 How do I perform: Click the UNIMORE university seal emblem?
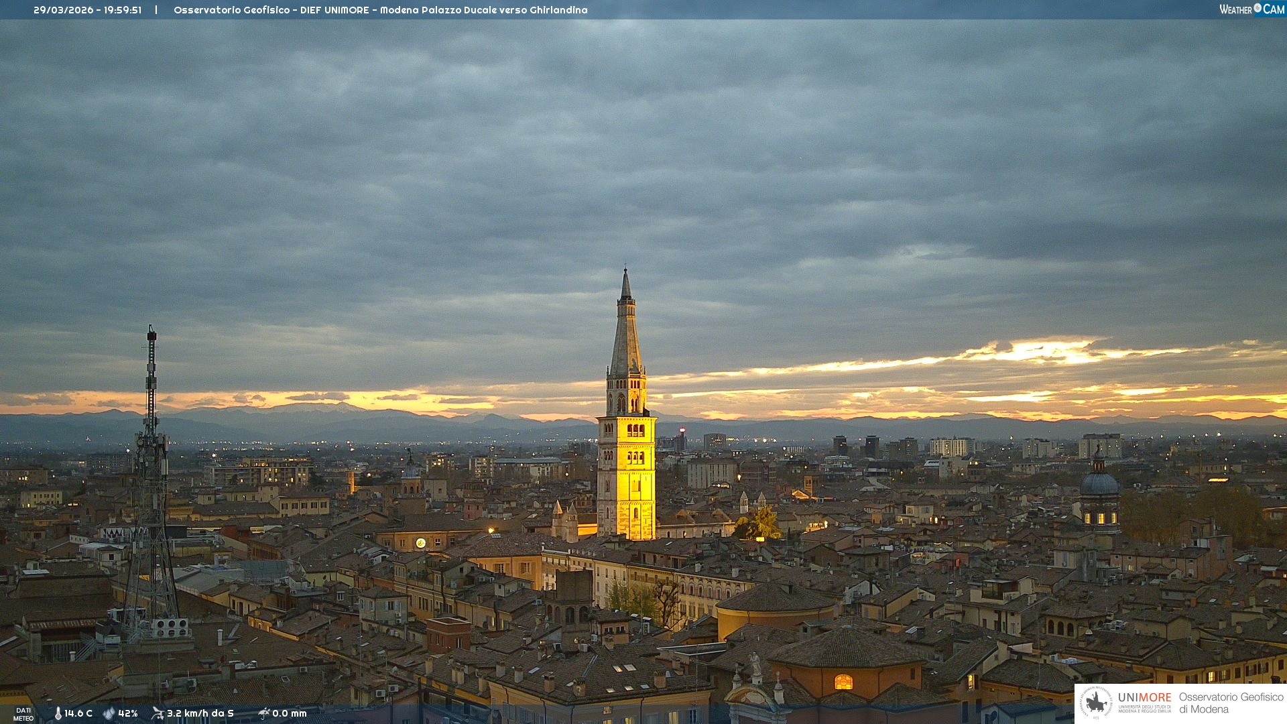coord(1096,703)
